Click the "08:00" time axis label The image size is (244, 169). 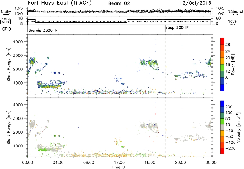89,163
